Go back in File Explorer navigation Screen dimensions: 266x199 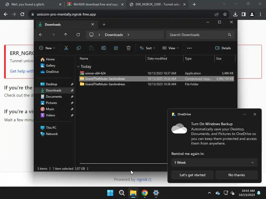41,35
